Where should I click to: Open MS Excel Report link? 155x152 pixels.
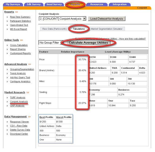pos(19,29)
